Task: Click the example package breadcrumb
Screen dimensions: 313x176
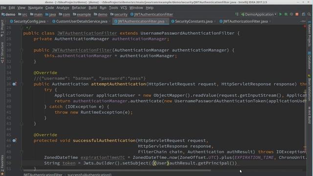Action: 82,14
